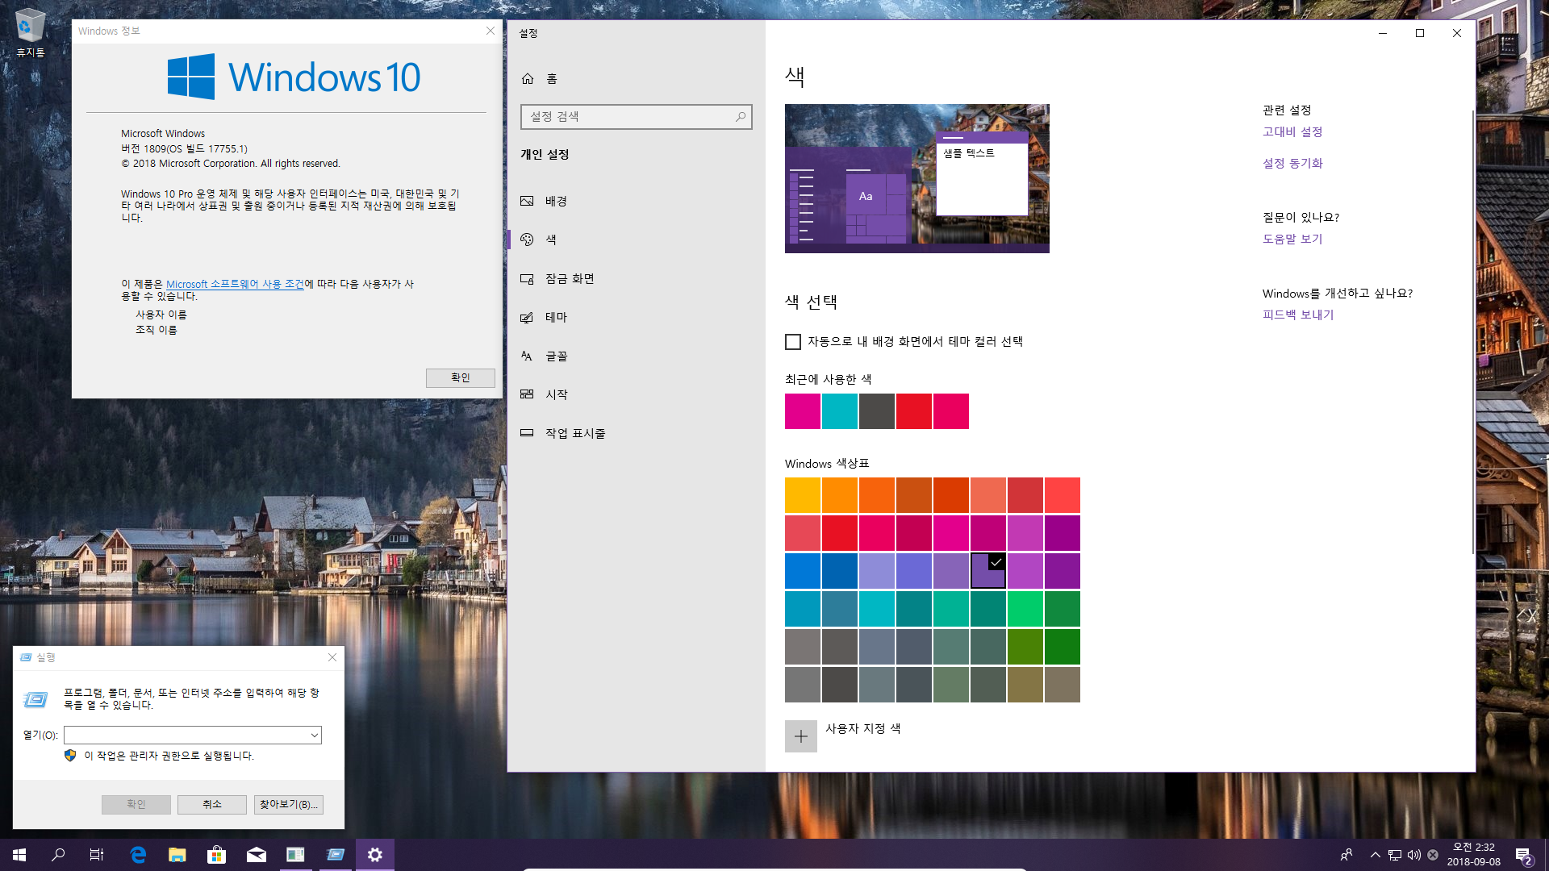The height and width of the screenshot is (871, 1549).
Task: Open the 잠금 화면 (Lock screen) page
Action: click(636, 278)
